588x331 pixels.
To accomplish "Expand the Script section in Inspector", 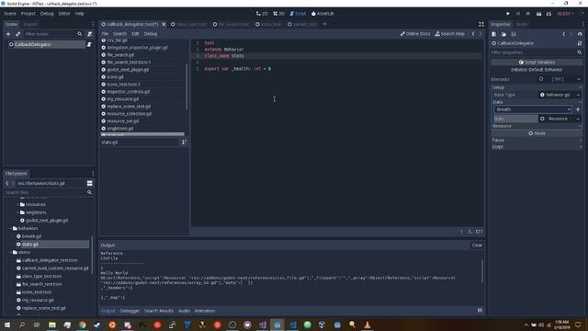I will (x=537, y=147).
